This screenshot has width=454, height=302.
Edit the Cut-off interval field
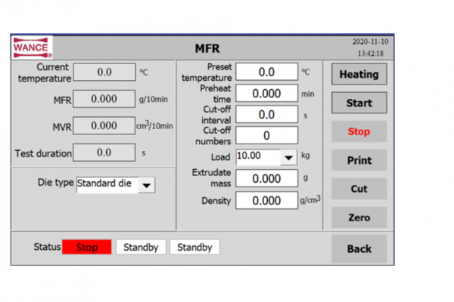click(266, 115)
